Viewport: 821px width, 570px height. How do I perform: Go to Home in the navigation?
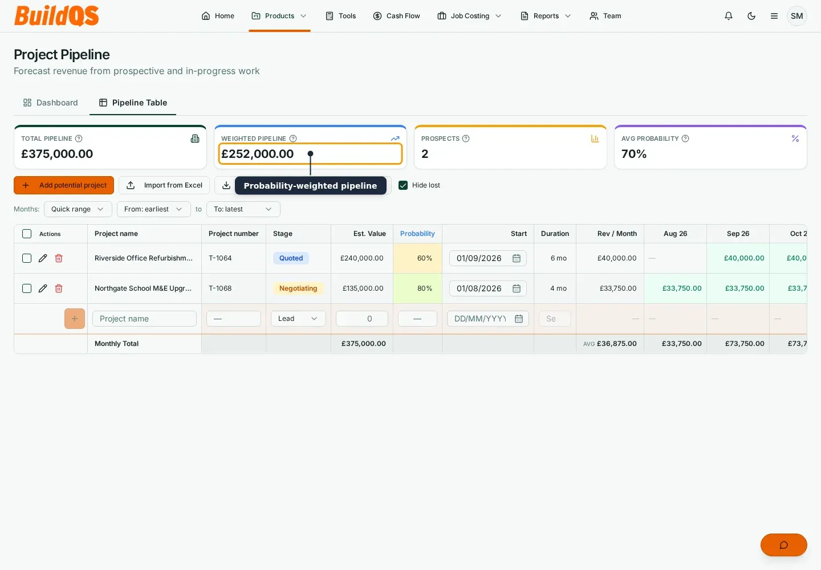[x=218, y=16]
